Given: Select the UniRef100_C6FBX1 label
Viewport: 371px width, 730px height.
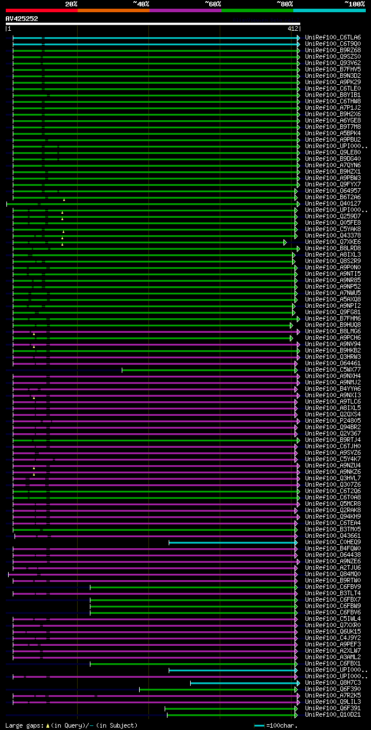Looking at the screenshot, I should 333,663.
